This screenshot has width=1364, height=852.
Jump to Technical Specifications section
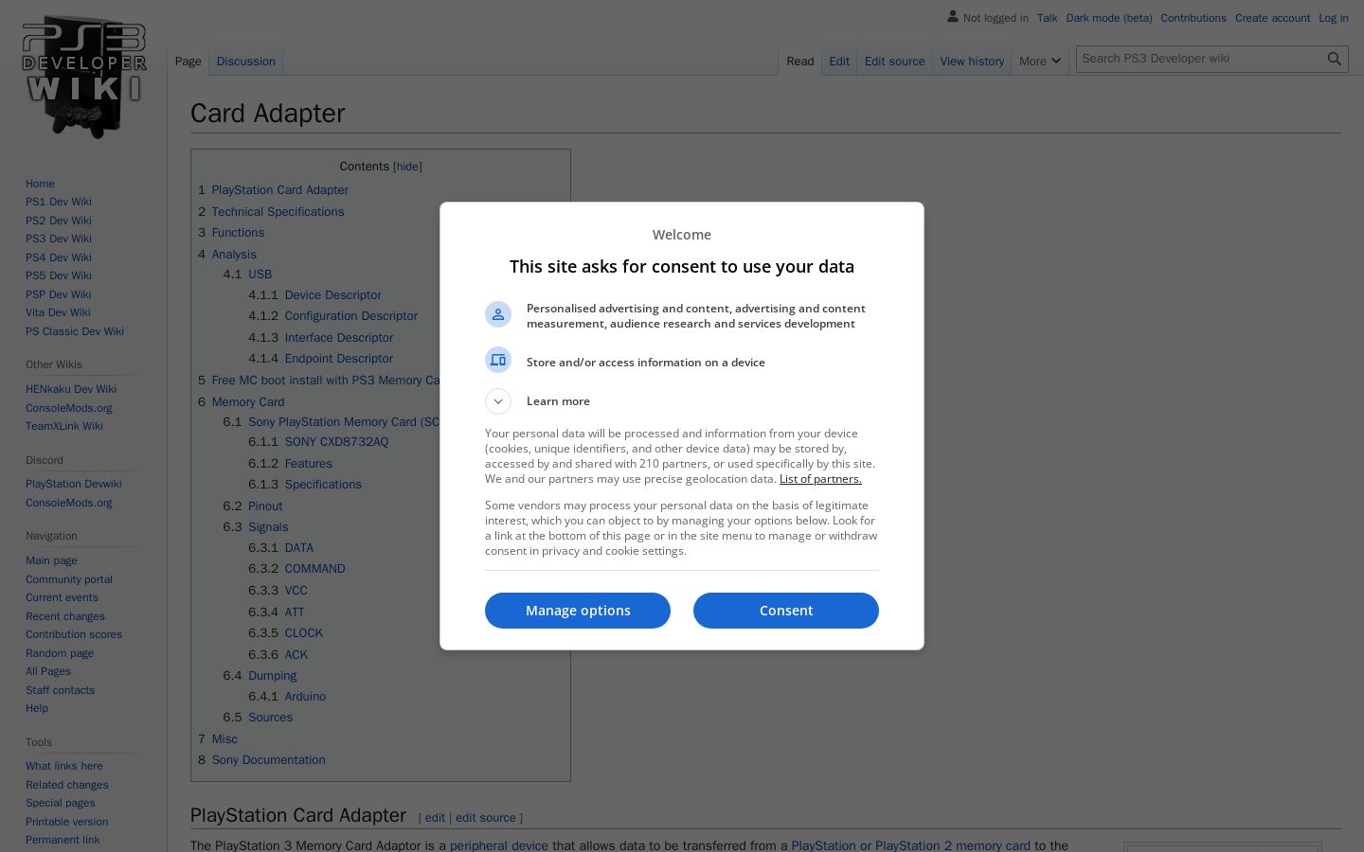[x=278, y=212]
